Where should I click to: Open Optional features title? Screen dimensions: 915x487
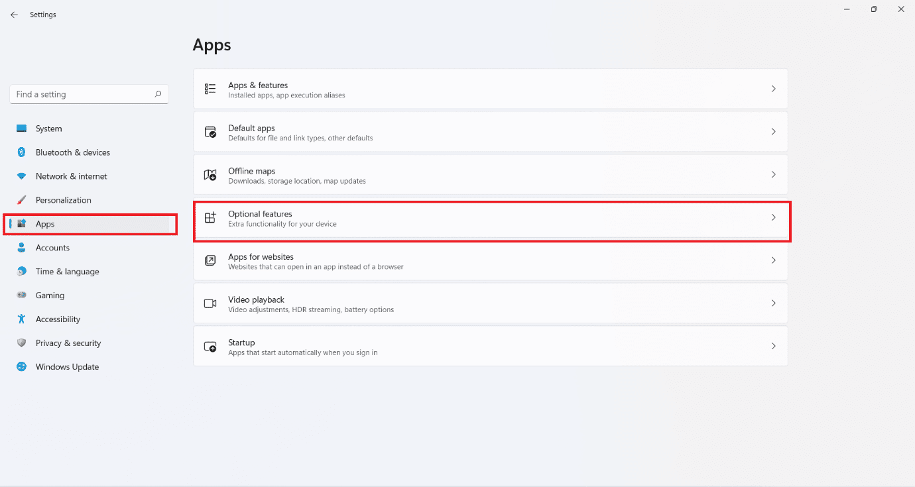[x=260, y=214]
